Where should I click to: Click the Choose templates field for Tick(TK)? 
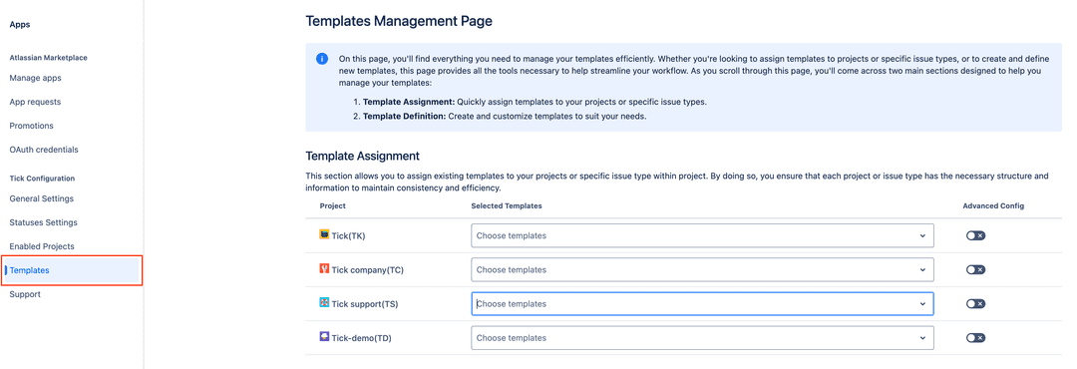click(702, 235)
